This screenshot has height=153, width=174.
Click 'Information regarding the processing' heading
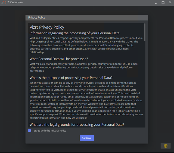74,33
